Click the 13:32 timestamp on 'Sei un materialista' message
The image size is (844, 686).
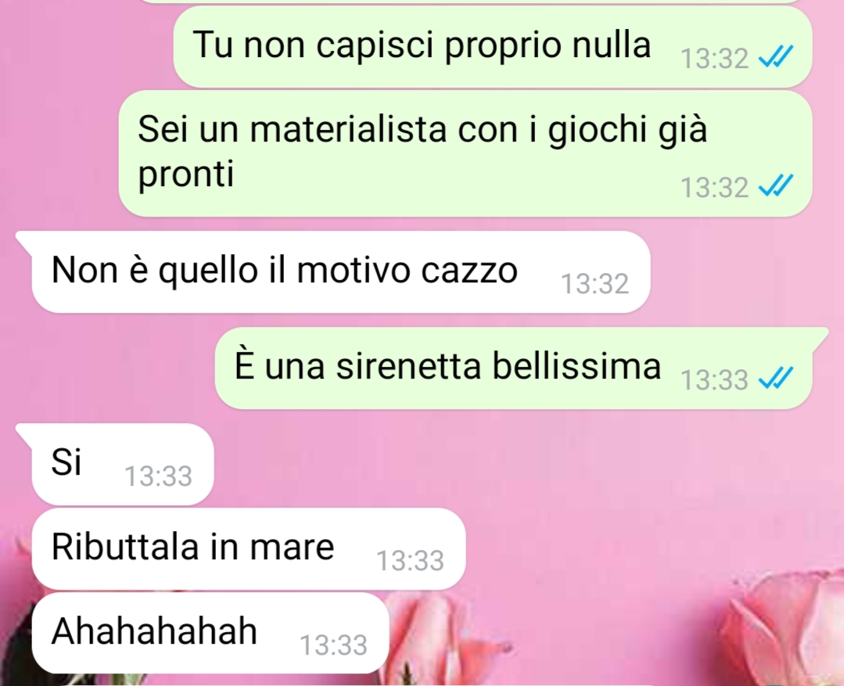point(714,188)
